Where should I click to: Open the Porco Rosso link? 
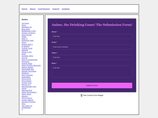(x=27, y=81)
